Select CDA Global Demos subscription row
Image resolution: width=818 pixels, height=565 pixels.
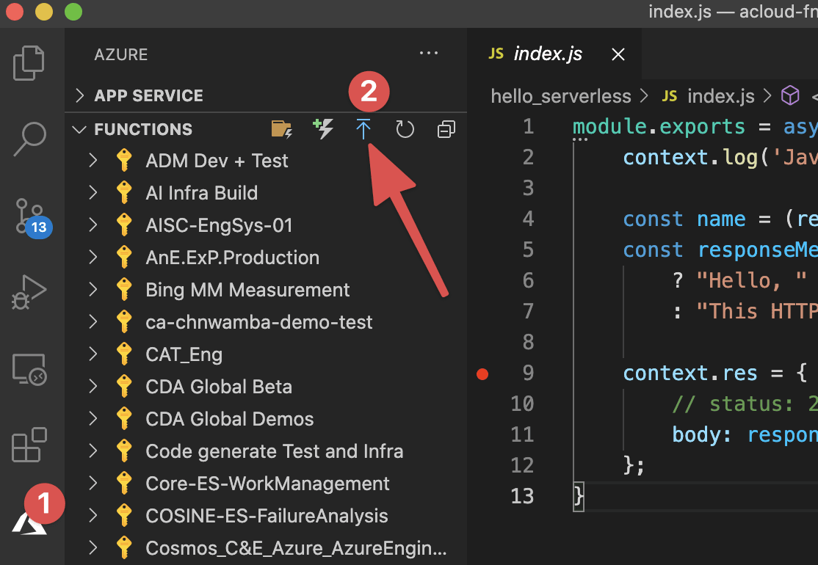266,419
